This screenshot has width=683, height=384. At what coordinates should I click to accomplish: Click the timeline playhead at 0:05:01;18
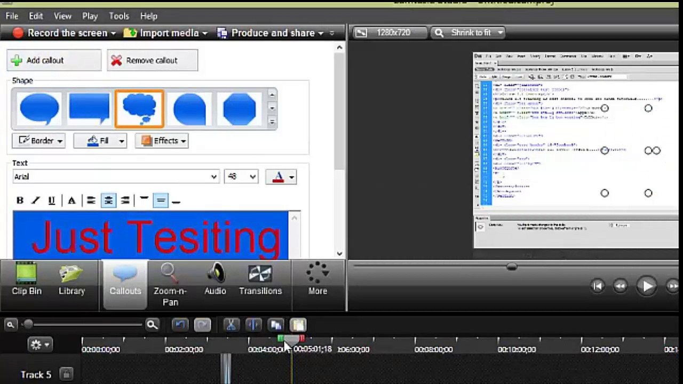click(x=291, y=341)
